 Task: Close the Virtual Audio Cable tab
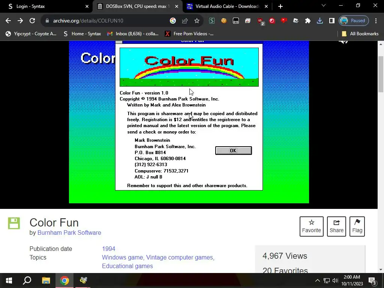266,6
